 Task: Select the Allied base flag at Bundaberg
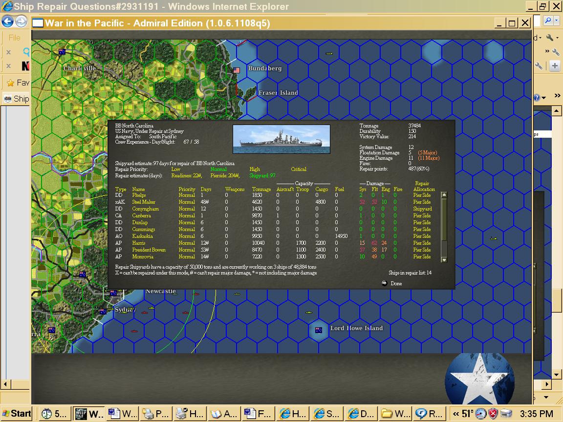pyautogui.click(x=237, y=69)
